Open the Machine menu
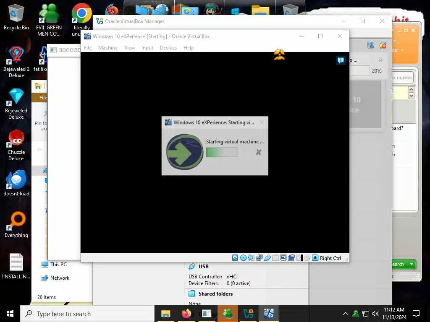 pyautogui.click(x=108, y=48)
